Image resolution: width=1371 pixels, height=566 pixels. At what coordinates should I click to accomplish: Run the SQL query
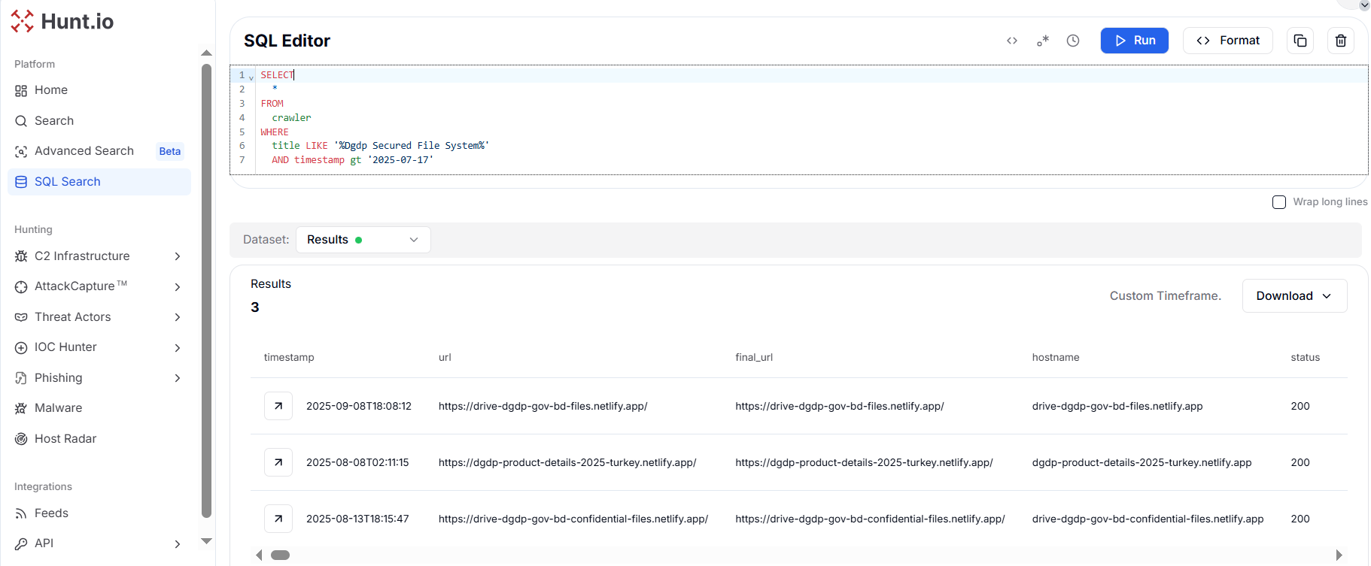1134,41
